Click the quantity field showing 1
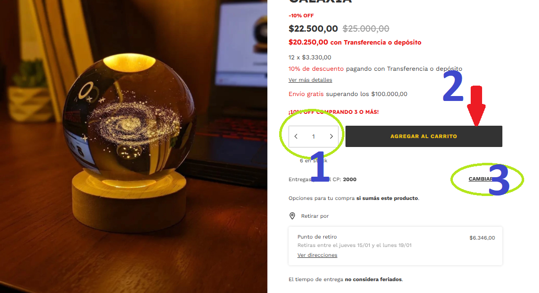539x293 pixels. click(x=313, y=137)
